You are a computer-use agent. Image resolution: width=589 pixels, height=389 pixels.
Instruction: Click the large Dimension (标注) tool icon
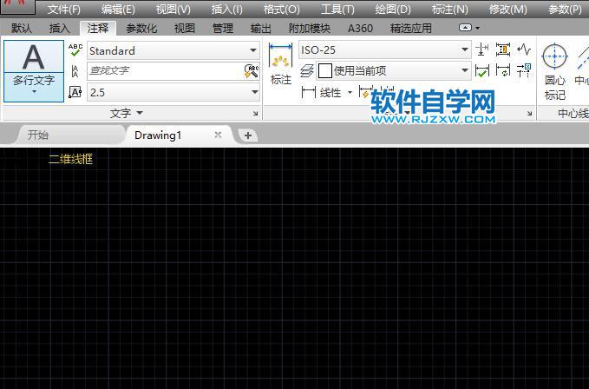[280, 57]
